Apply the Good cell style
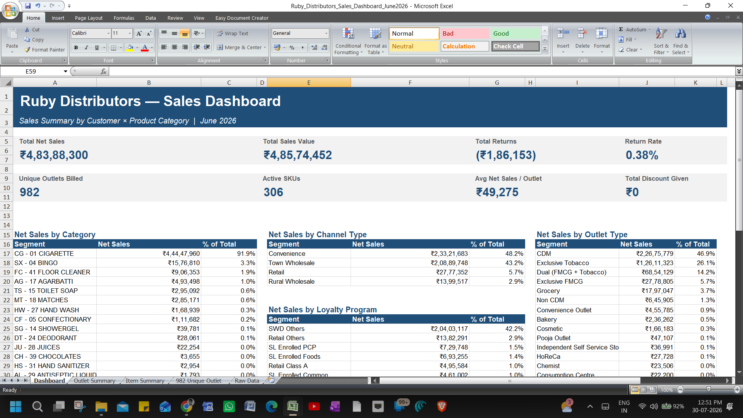 (x=515, y=33)
